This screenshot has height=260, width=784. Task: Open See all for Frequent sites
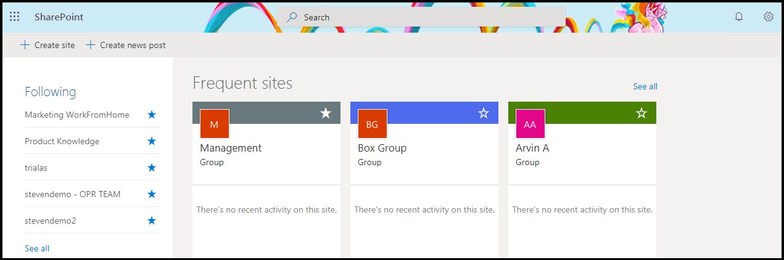tap(645, 86)
